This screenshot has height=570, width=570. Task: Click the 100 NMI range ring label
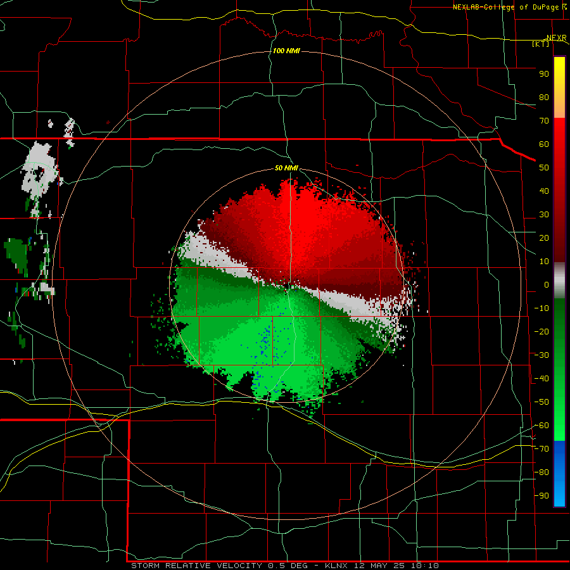[286, 51]
